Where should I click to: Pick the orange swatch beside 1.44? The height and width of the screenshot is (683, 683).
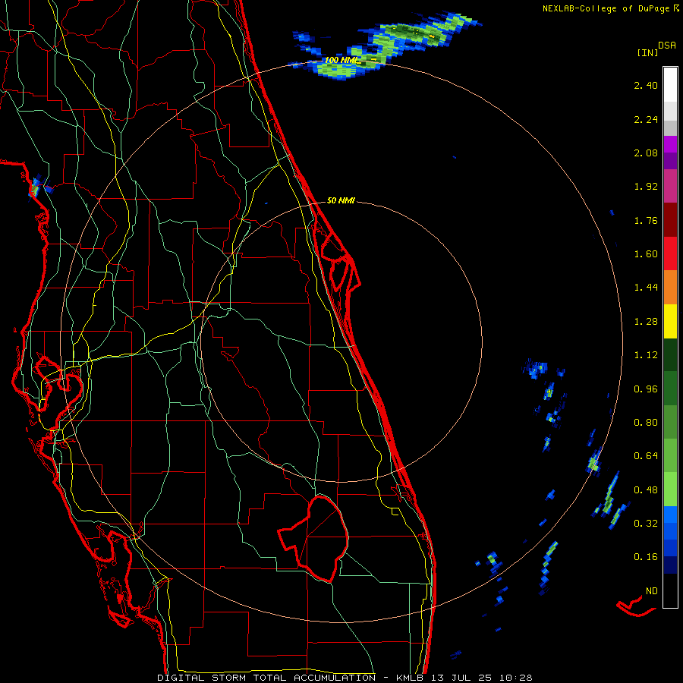click(670, 288)
